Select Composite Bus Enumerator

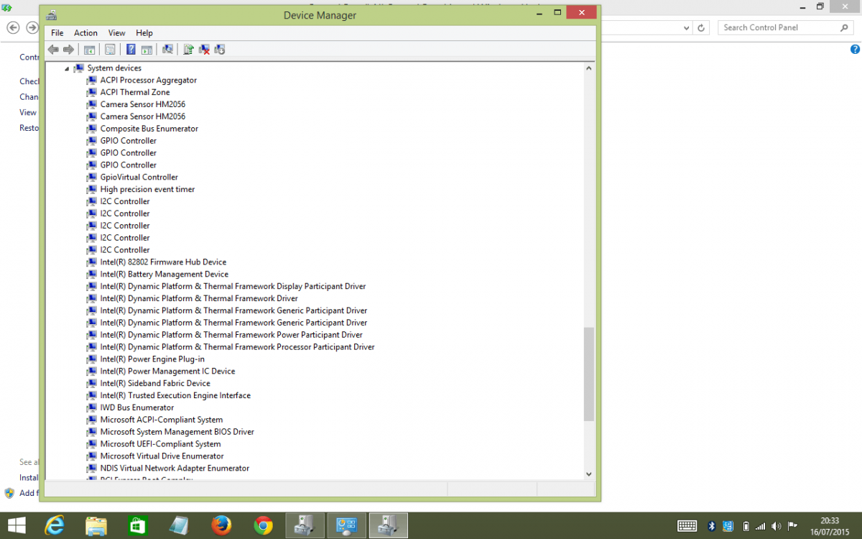tap(149, 129)
